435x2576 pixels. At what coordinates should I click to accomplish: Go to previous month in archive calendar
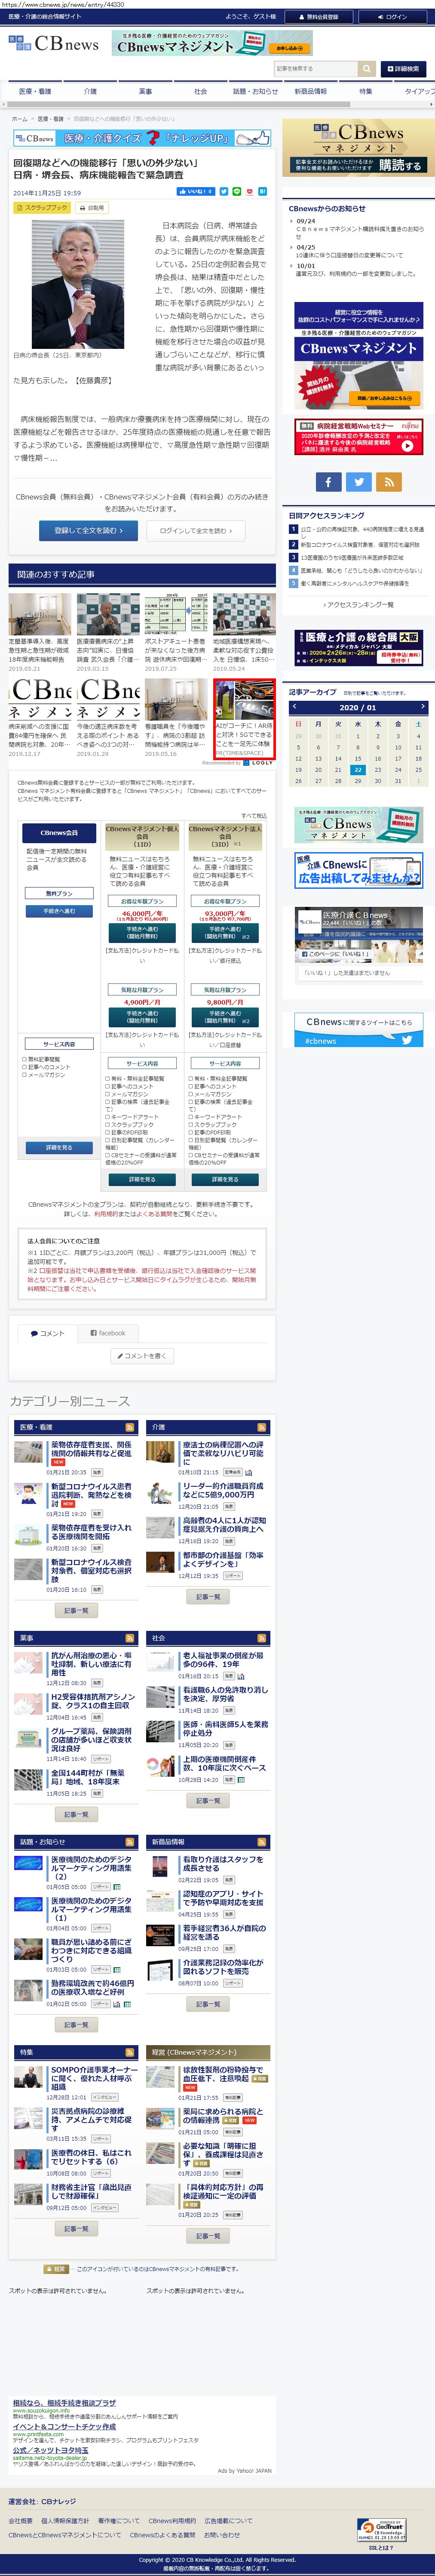coord(295,707)
